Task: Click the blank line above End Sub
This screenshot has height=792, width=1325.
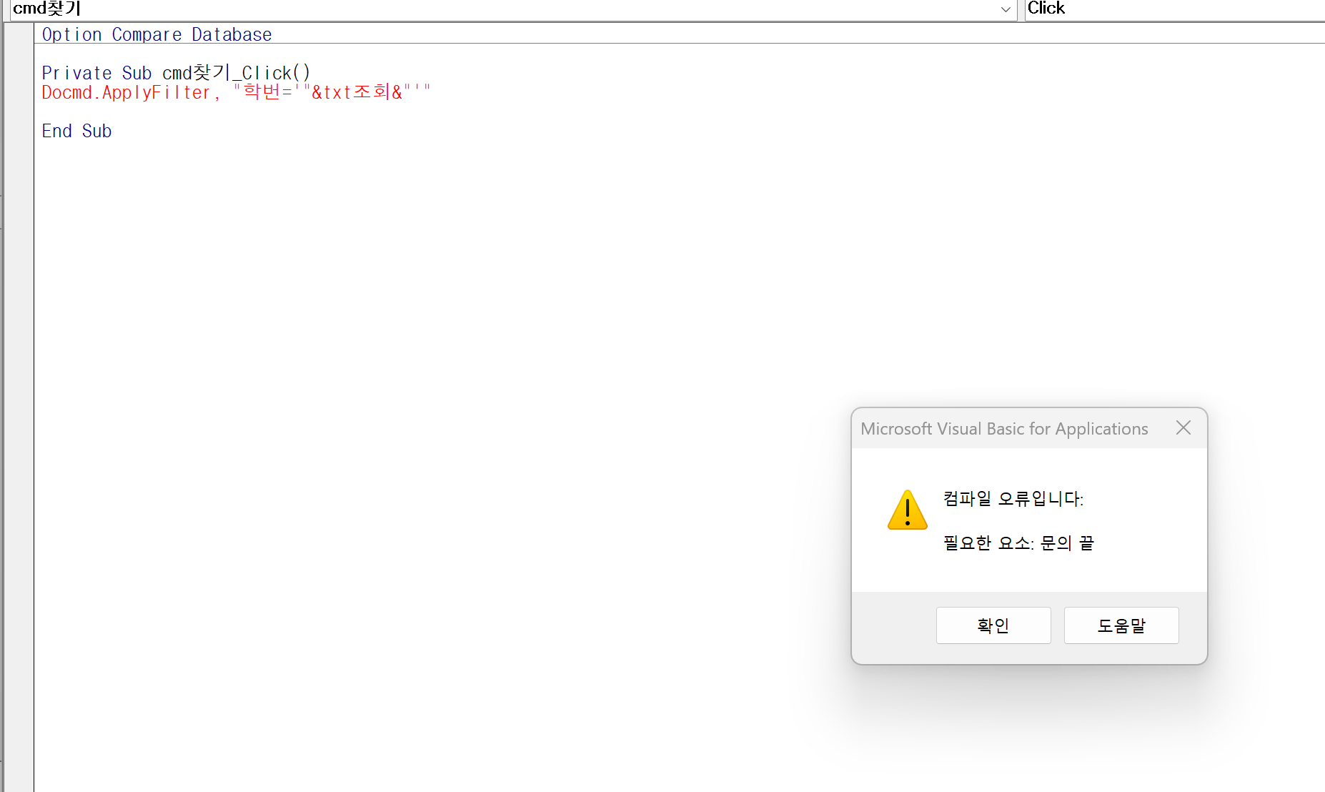Action: 214,112
